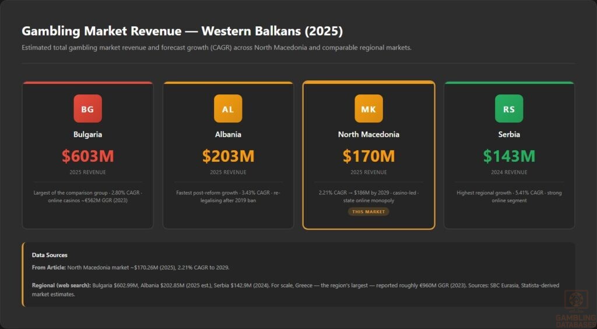Click the red BG country badge
Image resolution: width=597 pixels, height=329 pixels.
[x=87, y=109]
